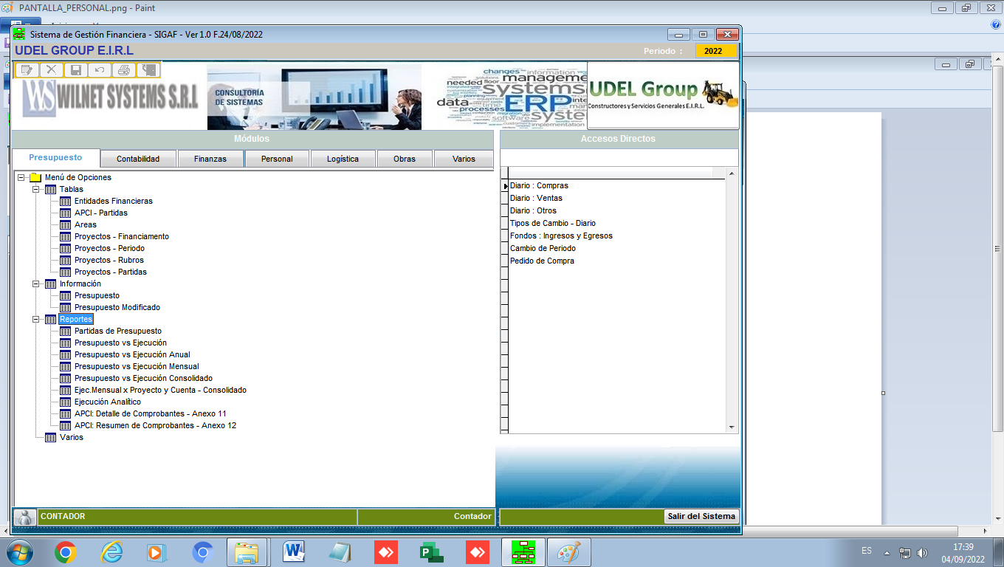Viewport: 1004px width, 567px height.
Task: Click the undo arrow toolbar icon
Action: (100, 70)
